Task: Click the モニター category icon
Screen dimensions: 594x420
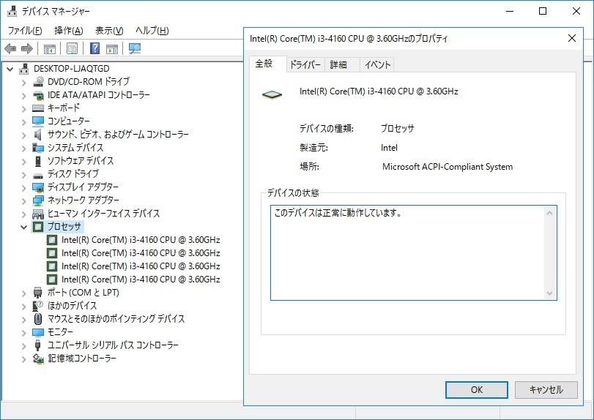Action: point(38,332)
